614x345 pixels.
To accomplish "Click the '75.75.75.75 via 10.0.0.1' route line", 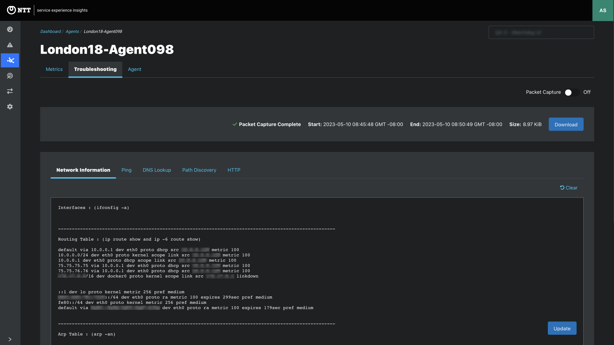I will pos(154,266).
